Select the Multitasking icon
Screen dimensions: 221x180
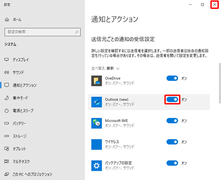(7, 161)
